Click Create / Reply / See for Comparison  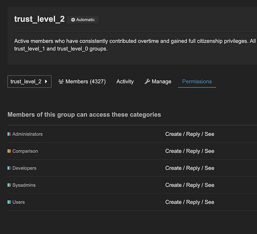(190, 151)
